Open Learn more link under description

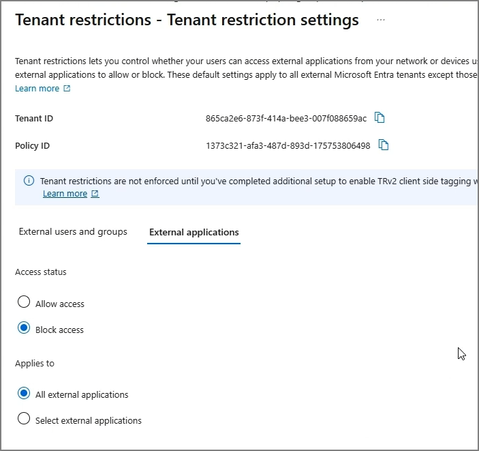click(x=37, y=89)
